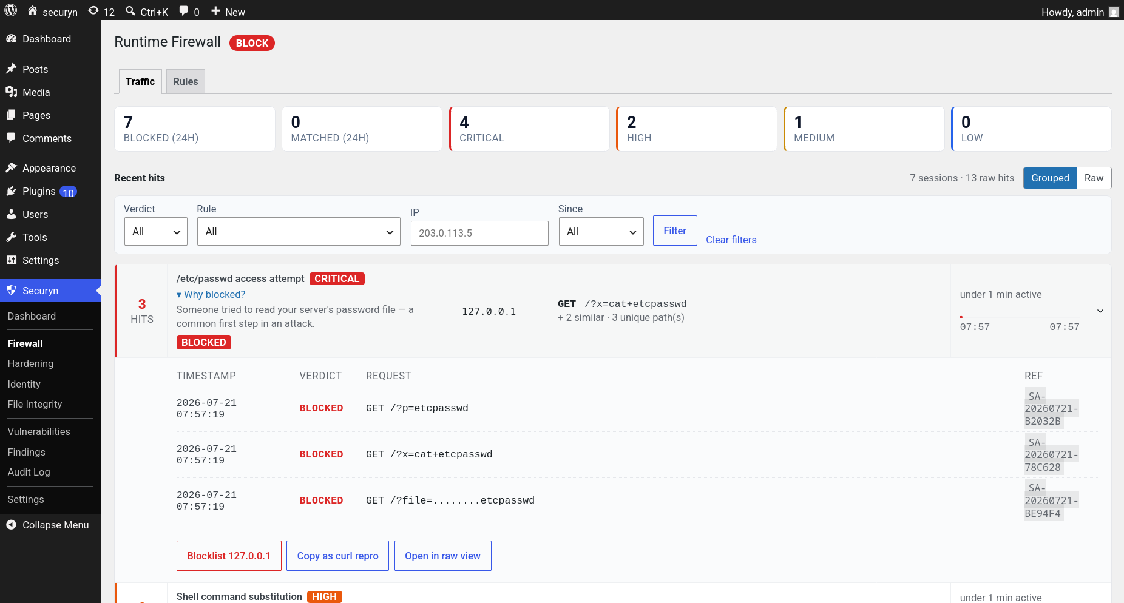This screenshot has height=603, width=1124.
Task: Click the Tools wrench icon
Action: [x=12, y=237]
